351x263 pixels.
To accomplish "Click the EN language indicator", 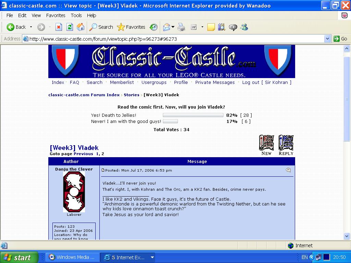I will click(304, 257).
